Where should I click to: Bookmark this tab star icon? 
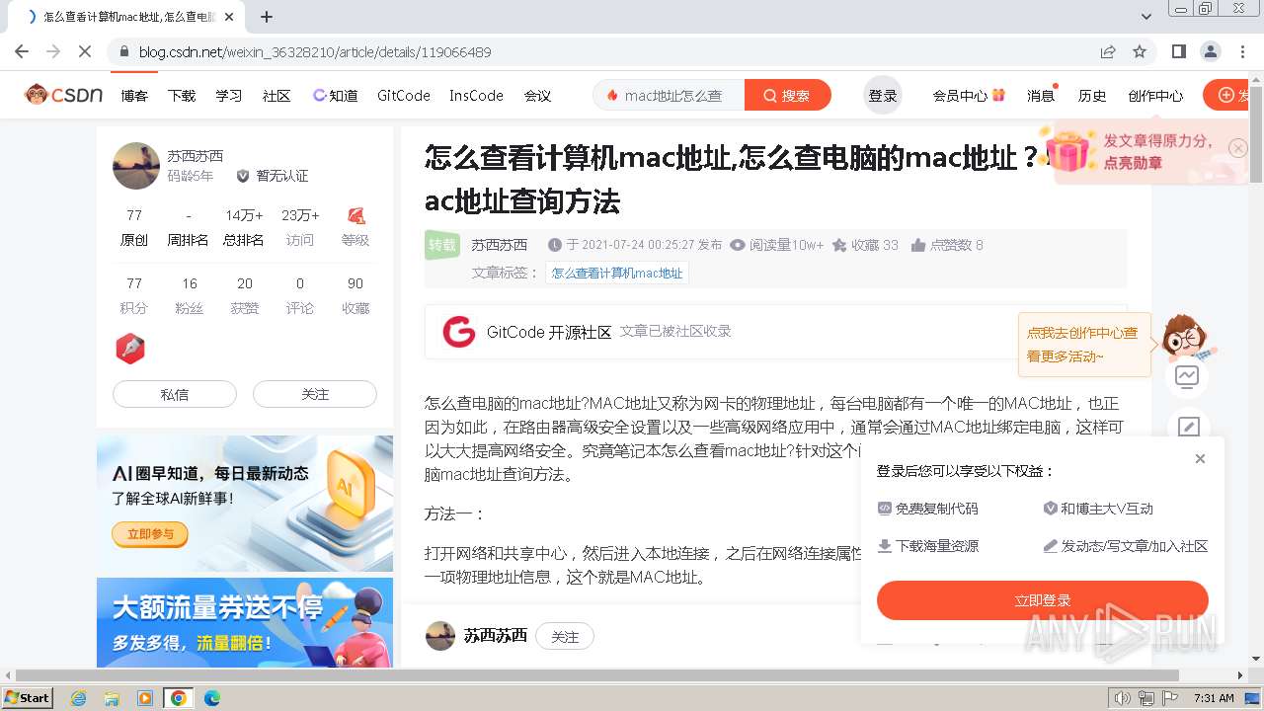point(1140,51)
